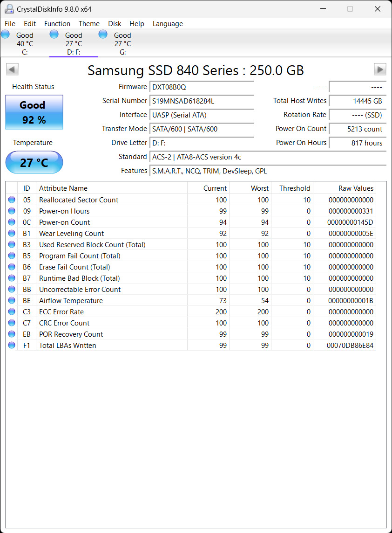The height and width of the screenshot is (533, 392).
Task: Click status orb for Used Reserved Block Count
Action: click(12, 244)
